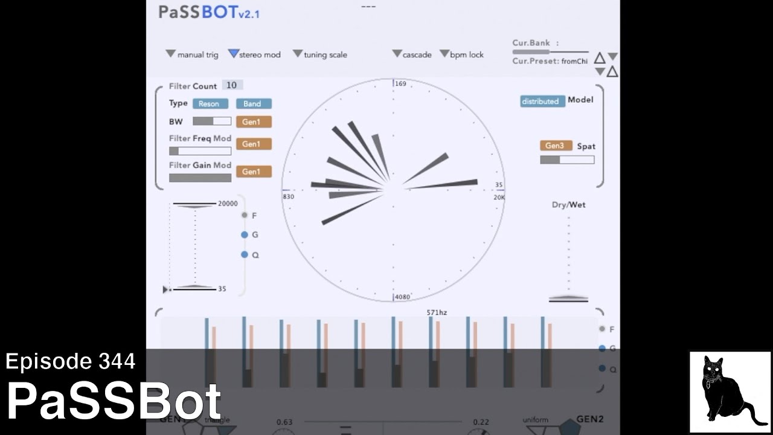Click the 830 label on radial display
This screenshot has width=773, height=435.
point(288,196)
